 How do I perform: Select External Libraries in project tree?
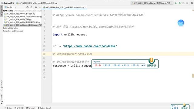click(x=10, y=28)
